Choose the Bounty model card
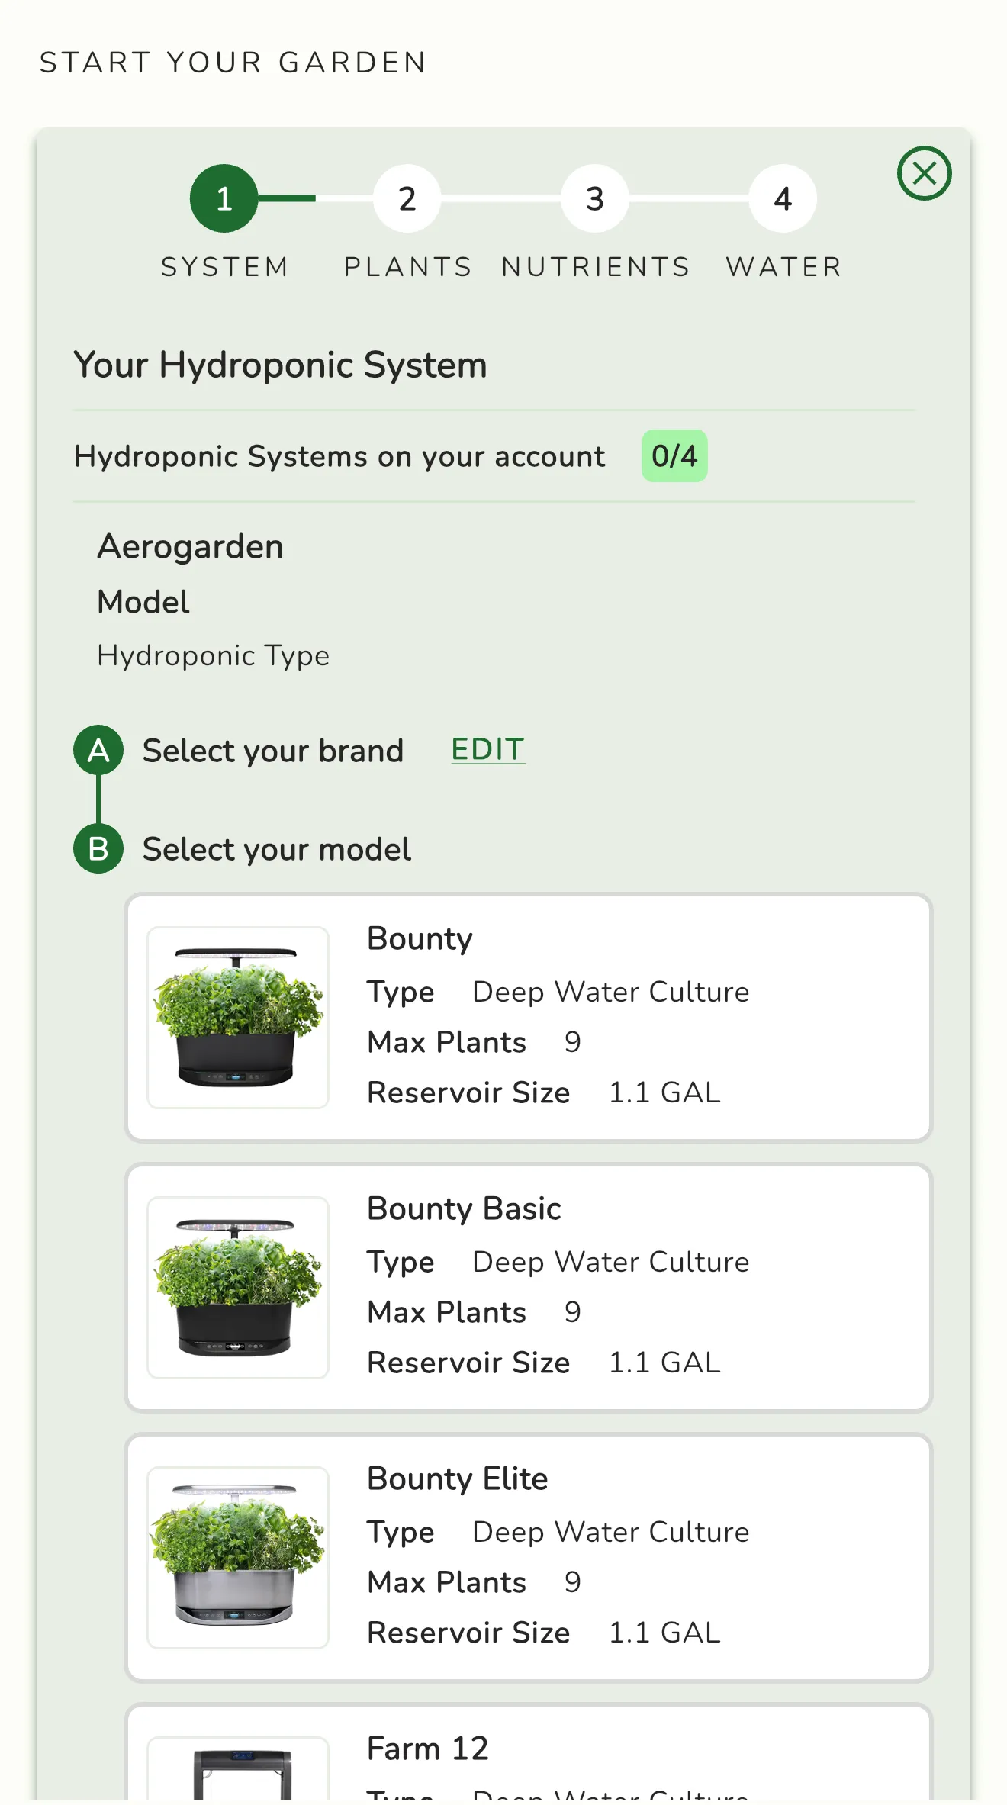 pyautogui.click(x=529, y=1018)
